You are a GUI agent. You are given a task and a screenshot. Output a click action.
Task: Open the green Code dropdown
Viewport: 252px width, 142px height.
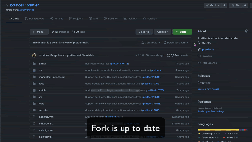coord(182,32)
